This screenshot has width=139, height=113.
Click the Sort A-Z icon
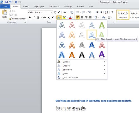pos(106,12)
